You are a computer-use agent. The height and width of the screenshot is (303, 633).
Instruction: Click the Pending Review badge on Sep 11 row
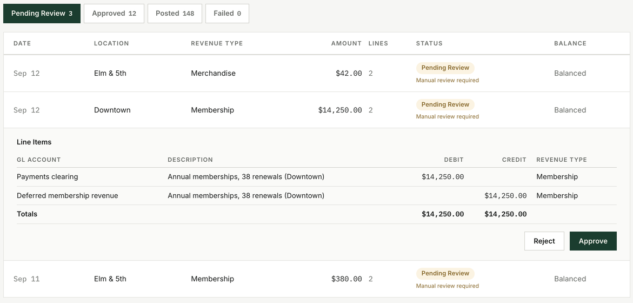445,273
